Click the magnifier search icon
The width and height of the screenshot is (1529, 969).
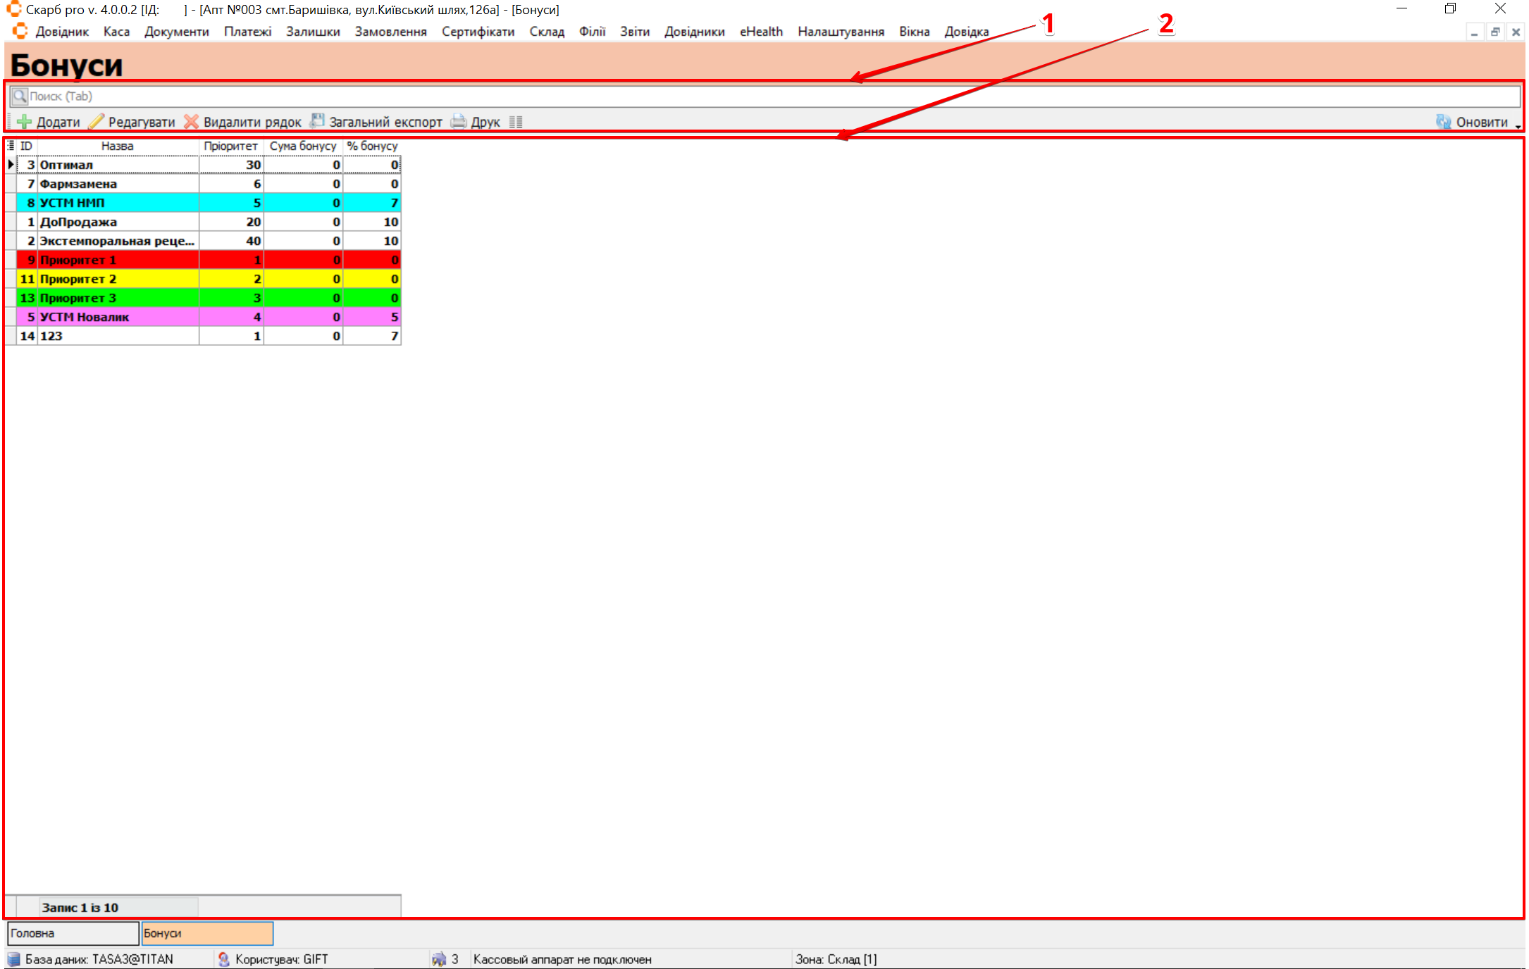click(20, 96)
